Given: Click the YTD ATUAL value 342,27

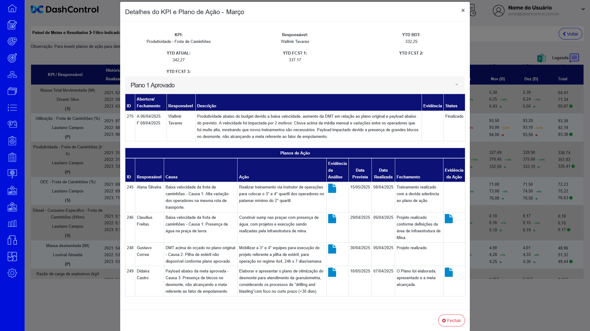Looking at the screenshot, I should pos(179,60).
